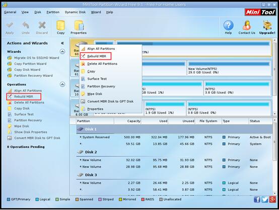
Task: Open the Partition menu
Action: (x=53, y=12)
